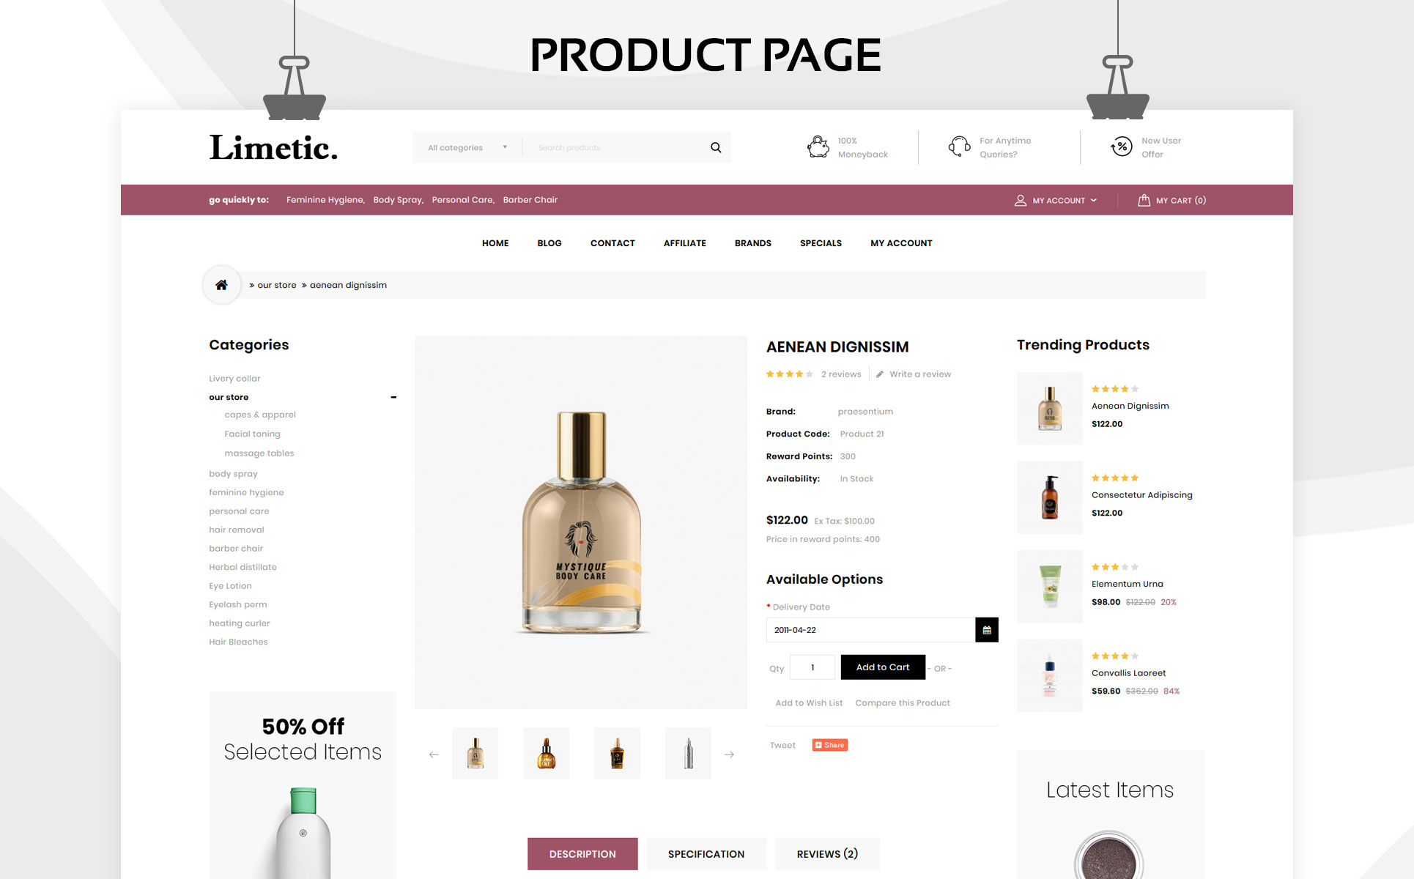The image size is (1414, 879).
Task: Open the All categories dropdown
Action: 467,147
